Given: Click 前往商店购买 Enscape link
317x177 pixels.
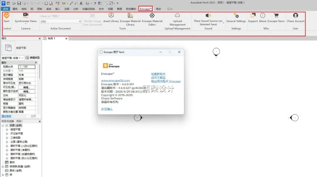Looking at the screenshot, I should [166, 81].
